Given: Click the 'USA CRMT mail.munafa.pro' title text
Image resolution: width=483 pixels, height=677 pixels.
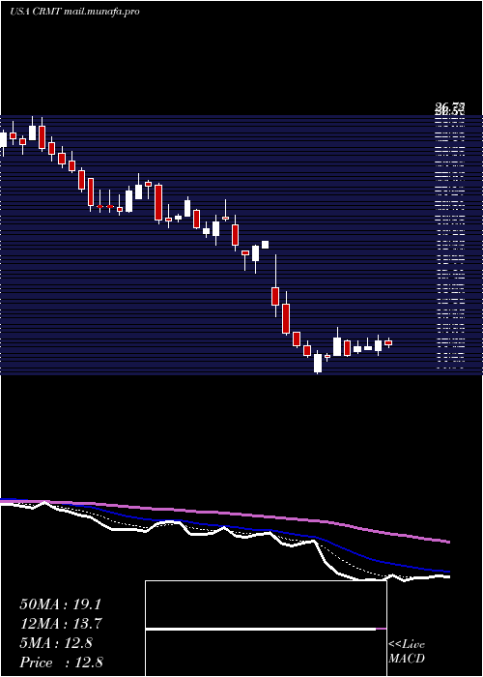Looking at the screenshot, I should (74, 12).
